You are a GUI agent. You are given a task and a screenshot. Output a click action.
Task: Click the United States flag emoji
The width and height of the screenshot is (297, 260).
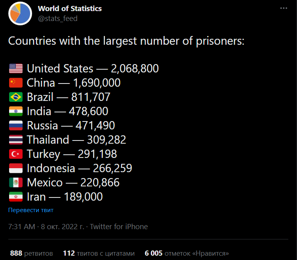pyautogui.click(x=16, y=69)
